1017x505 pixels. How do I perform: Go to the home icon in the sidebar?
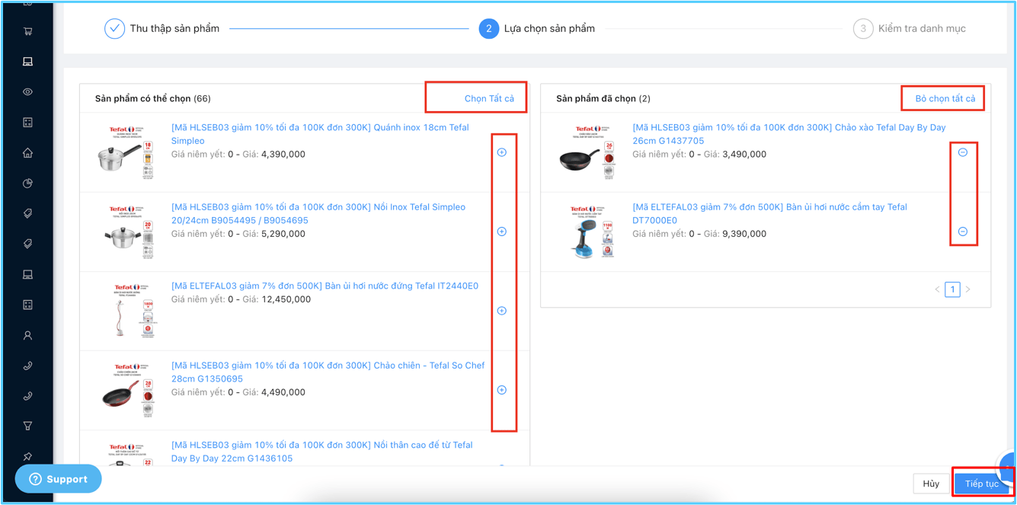tap(28, 153)
